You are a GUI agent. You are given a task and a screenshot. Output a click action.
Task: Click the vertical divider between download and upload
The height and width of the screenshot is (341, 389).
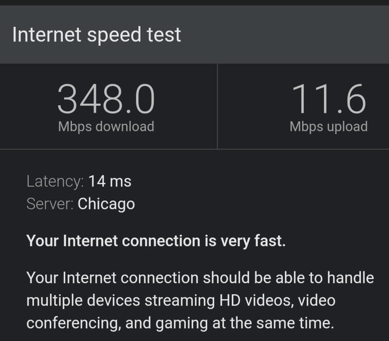(x=217, y=106)
